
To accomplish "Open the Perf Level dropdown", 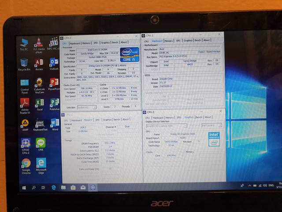I will [211, 125].
